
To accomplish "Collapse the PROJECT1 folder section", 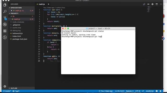I will [x=14, y=13].
